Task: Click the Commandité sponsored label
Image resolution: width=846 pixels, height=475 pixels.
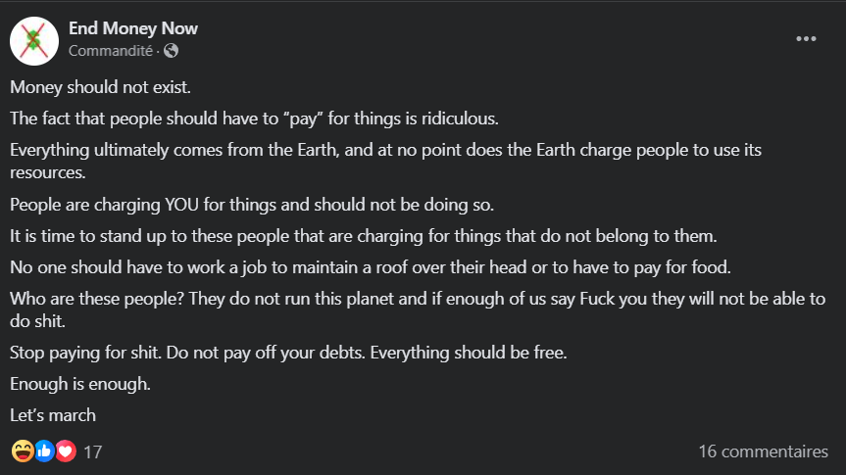Action: coord(111,51)
